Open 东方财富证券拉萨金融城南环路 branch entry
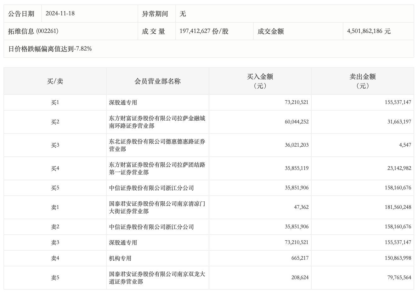Image resolution: width=418 pixels, height=294 pixels. tap(157, 122)
